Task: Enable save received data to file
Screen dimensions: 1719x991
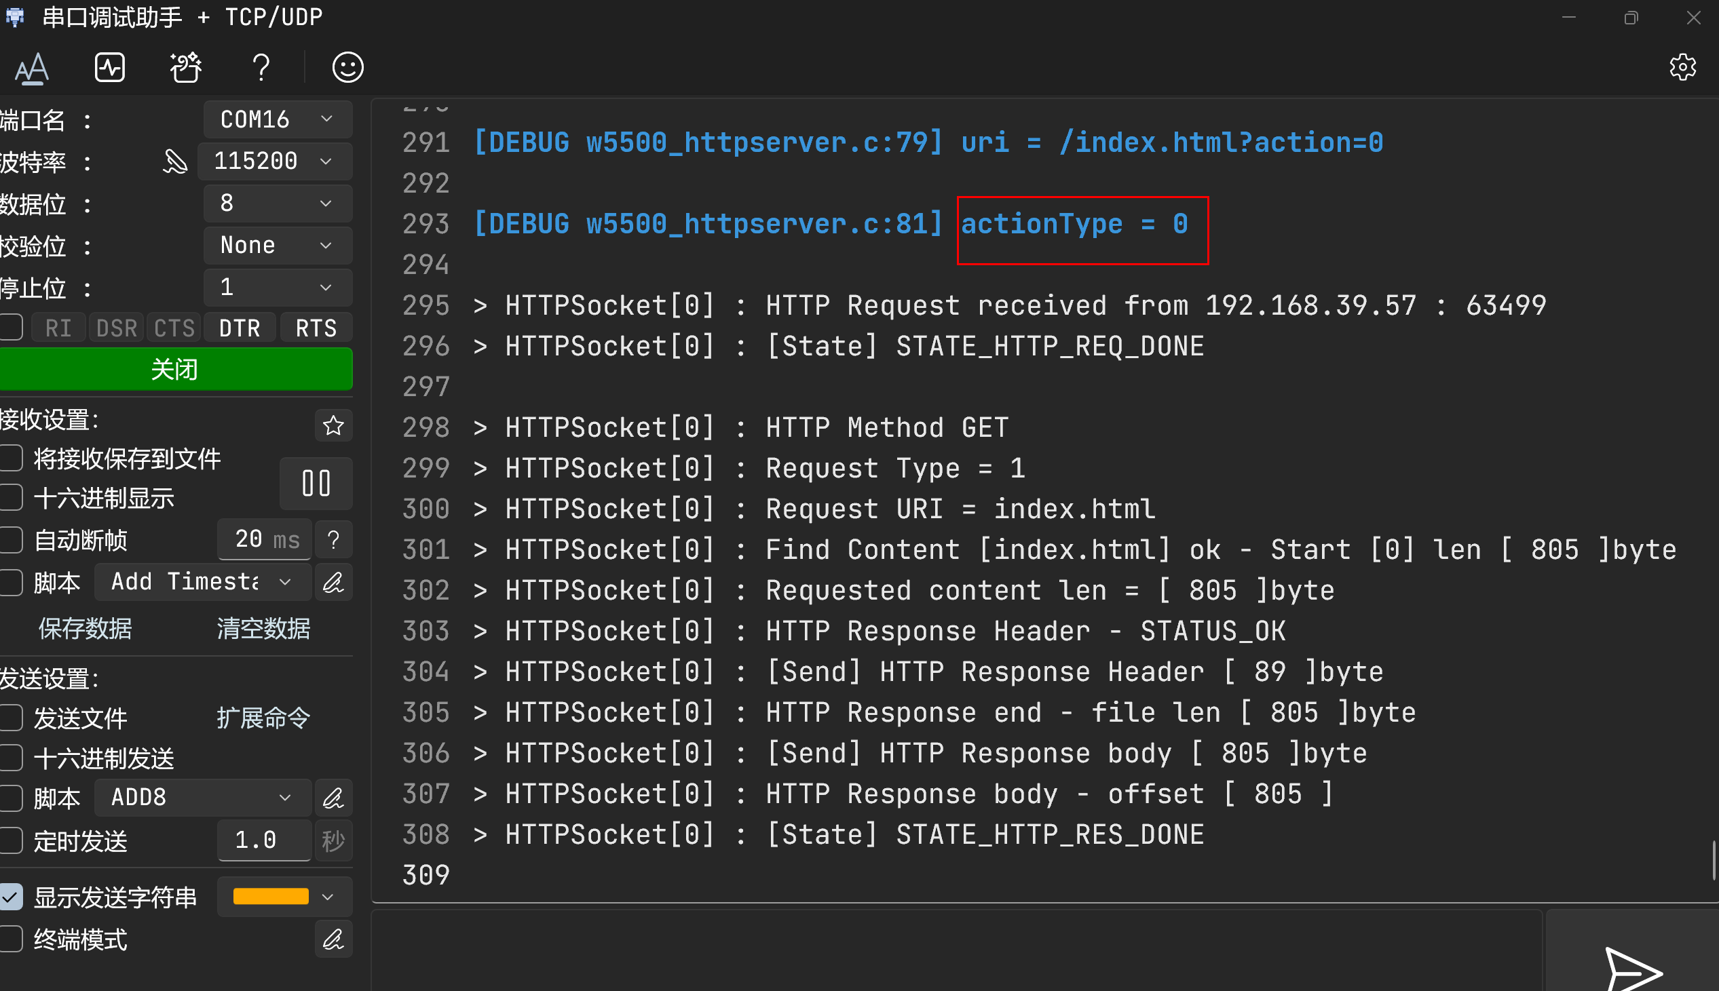Action: [x=11, y=458]
